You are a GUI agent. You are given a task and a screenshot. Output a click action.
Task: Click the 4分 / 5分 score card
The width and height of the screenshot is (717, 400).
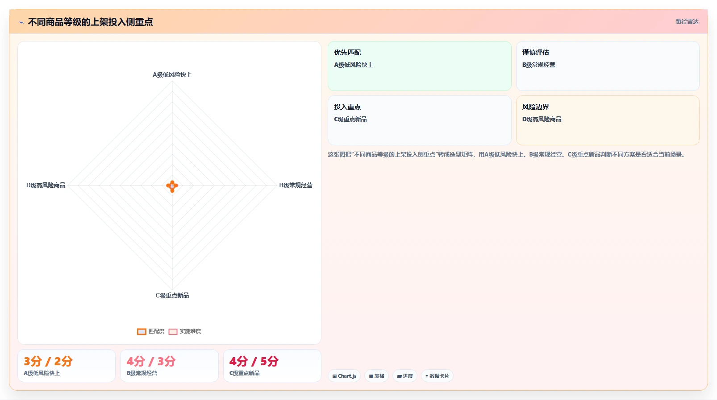[272, 366]
